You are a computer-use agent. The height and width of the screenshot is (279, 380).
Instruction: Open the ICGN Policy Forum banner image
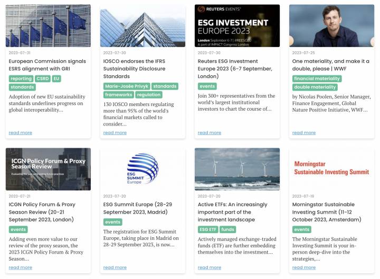tap(48, 169)
